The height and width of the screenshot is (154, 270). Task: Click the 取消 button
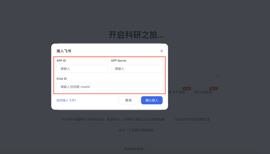coord(129,100)
